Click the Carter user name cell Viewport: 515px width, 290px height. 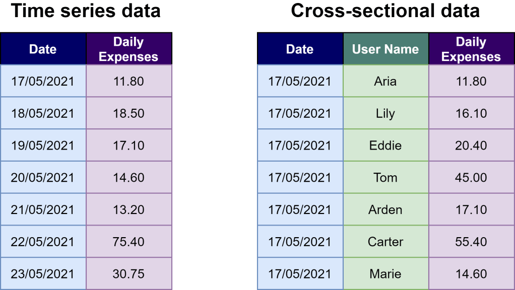[x=385, y=242]
